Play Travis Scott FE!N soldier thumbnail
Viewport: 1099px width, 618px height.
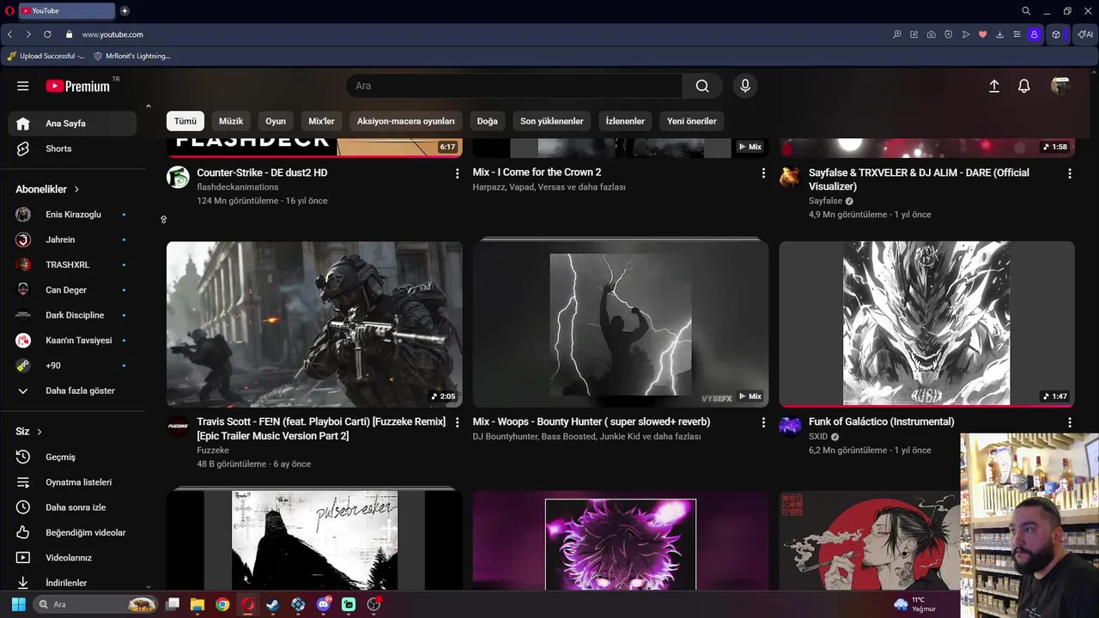point(314,324)
